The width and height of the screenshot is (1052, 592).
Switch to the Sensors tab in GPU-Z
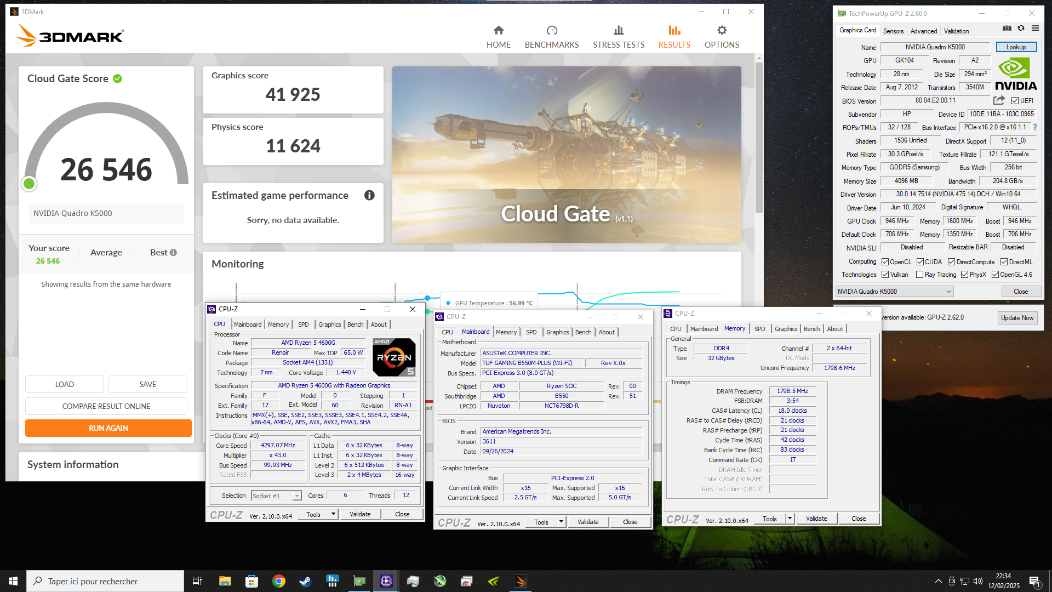pyautogui.click(x=893, y=31)
